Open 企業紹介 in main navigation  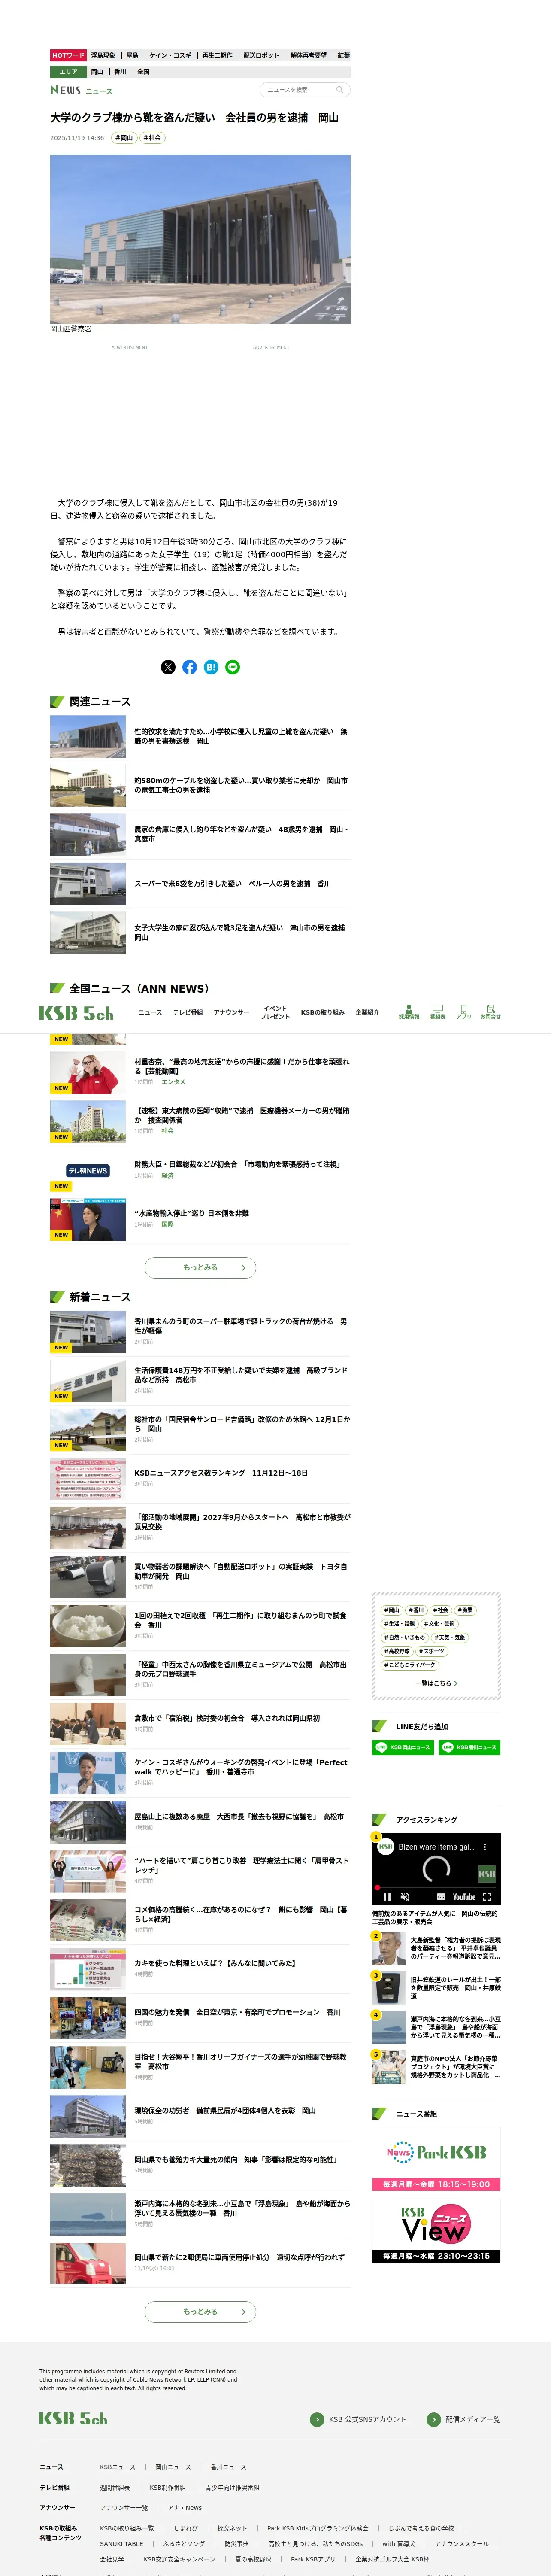pos(367,1012)
